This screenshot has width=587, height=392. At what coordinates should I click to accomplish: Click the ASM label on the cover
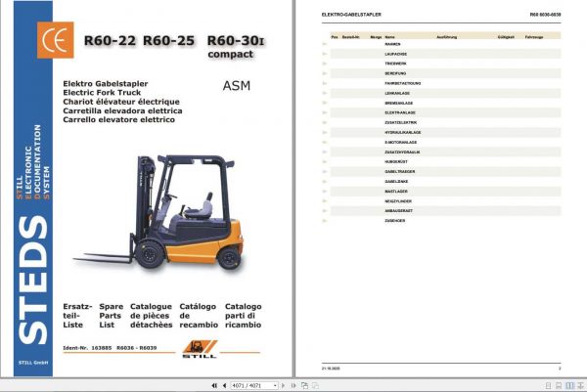pos(237,86)
